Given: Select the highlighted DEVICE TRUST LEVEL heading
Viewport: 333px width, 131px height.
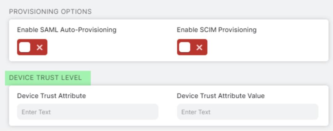Looking at the screenshot, I should [46, 78].
